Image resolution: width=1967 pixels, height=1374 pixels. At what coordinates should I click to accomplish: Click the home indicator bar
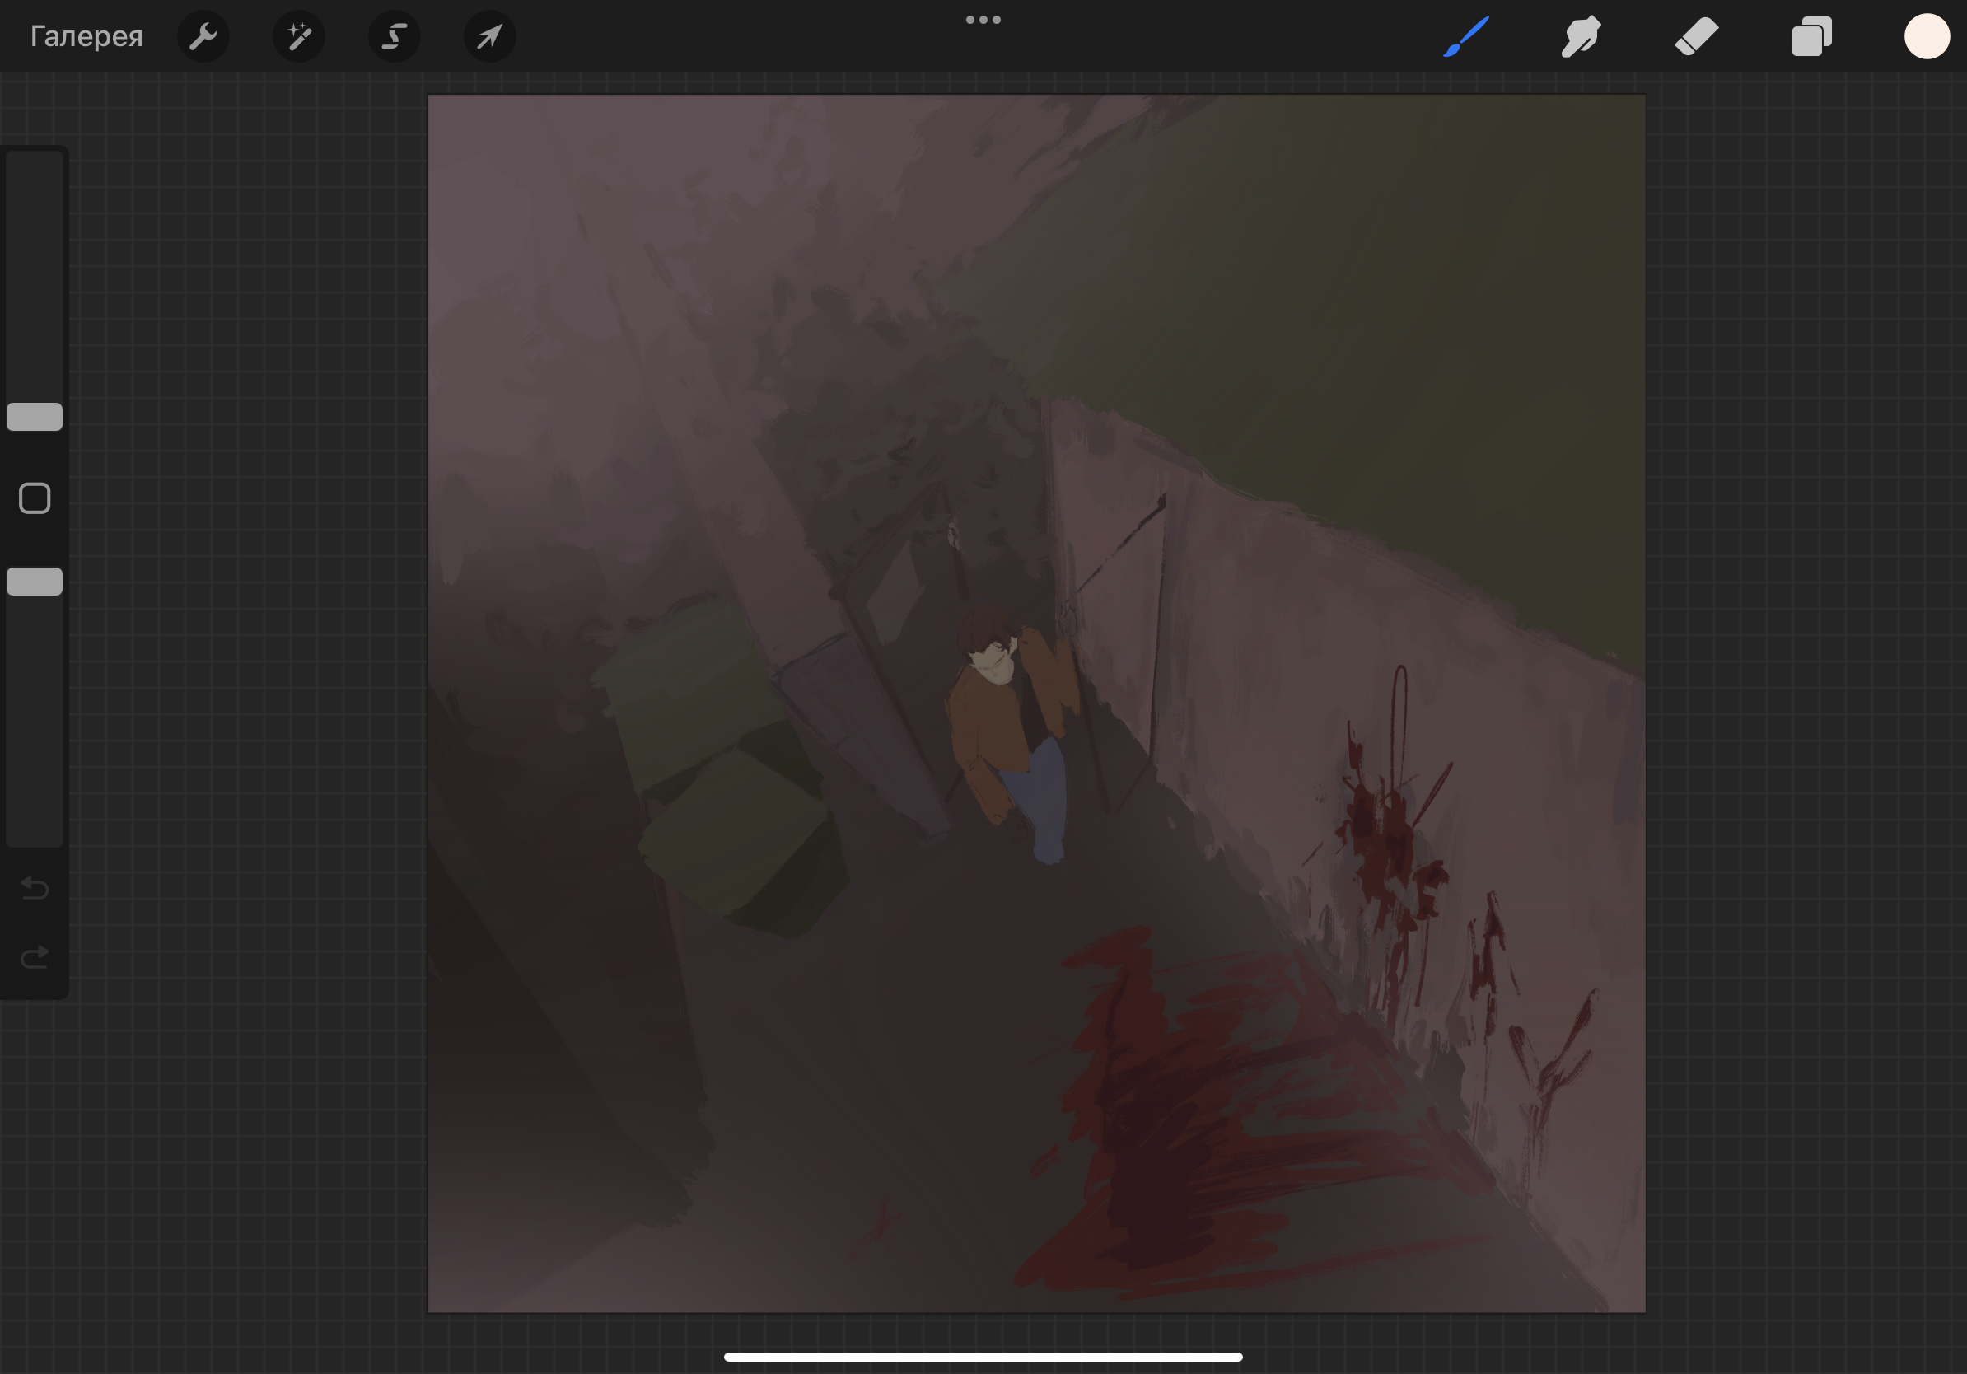pos(983,1357)
